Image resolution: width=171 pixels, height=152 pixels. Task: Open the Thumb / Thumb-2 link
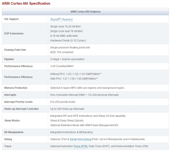tap(61, 19)
